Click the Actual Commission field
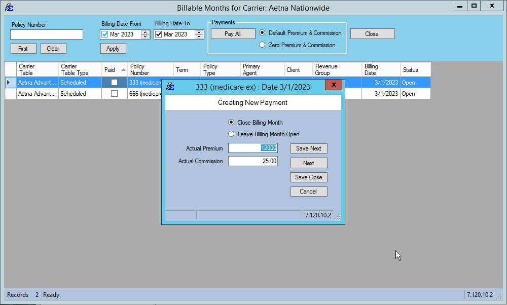Screen dimensions: 507x305 (x=252, y=161)
